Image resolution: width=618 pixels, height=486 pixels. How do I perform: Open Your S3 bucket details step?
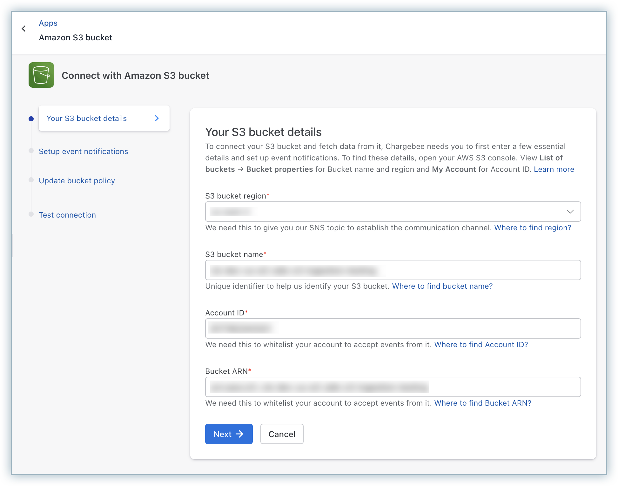coord(87,118)
